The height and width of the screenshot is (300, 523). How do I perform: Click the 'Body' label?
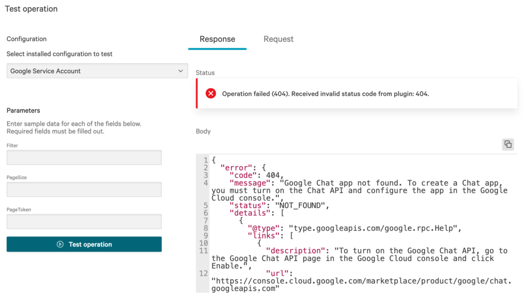coord(203,131)
